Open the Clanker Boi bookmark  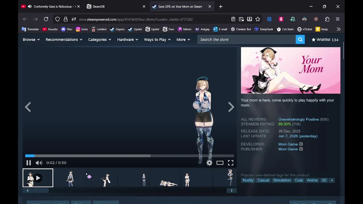click(241, 29)
